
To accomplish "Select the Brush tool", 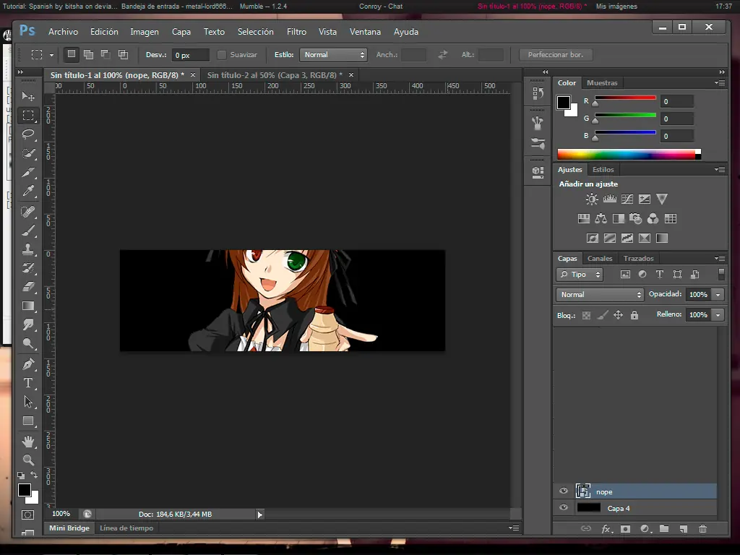I will (28, 231).
